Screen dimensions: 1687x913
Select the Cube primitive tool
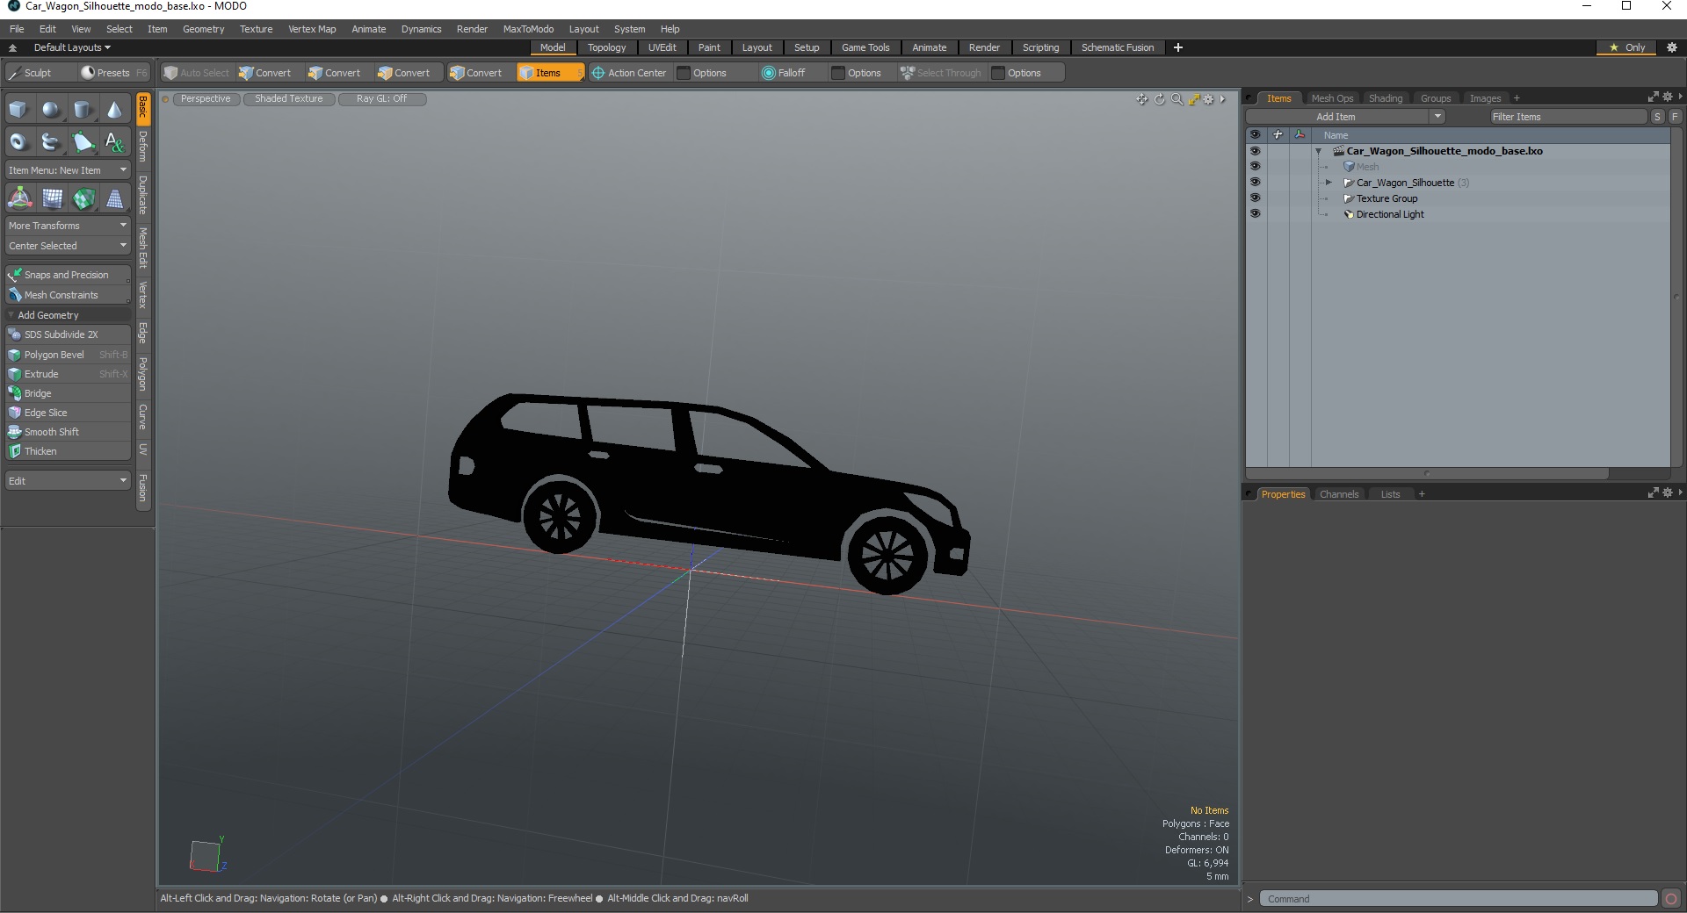click(19, 110)
